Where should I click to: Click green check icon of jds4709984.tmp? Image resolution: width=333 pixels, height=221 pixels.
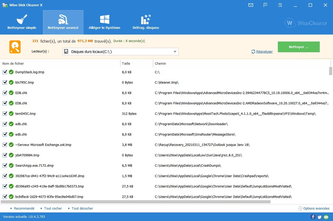(x=11, y=155)
